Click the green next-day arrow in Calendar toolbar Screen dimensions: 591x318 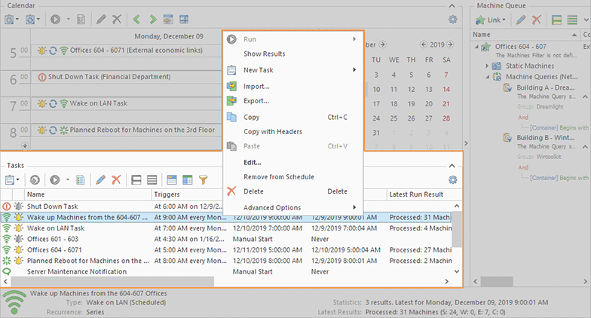coord(153,19)
